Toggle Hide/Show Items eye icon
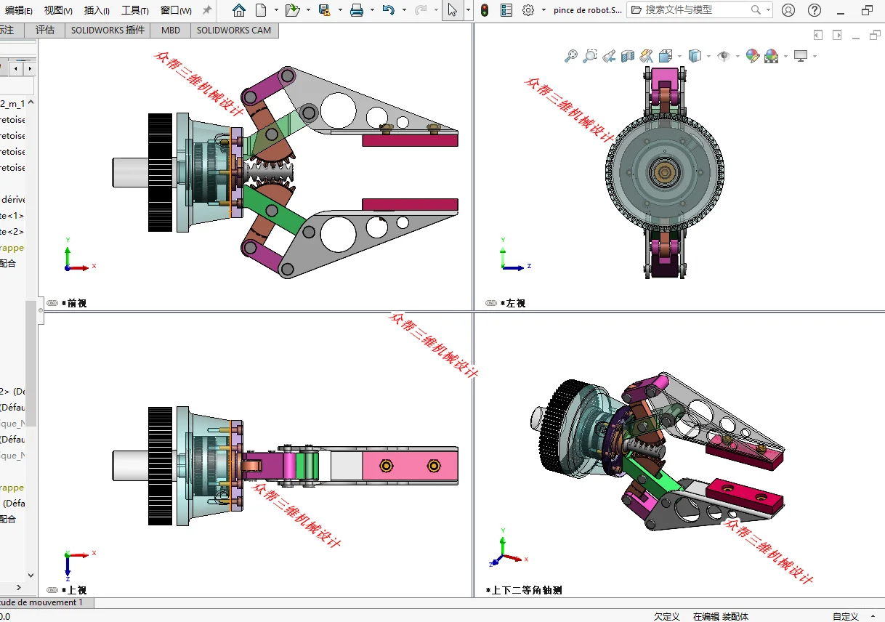This screenshot has height=622, width=885. [724, 56]
